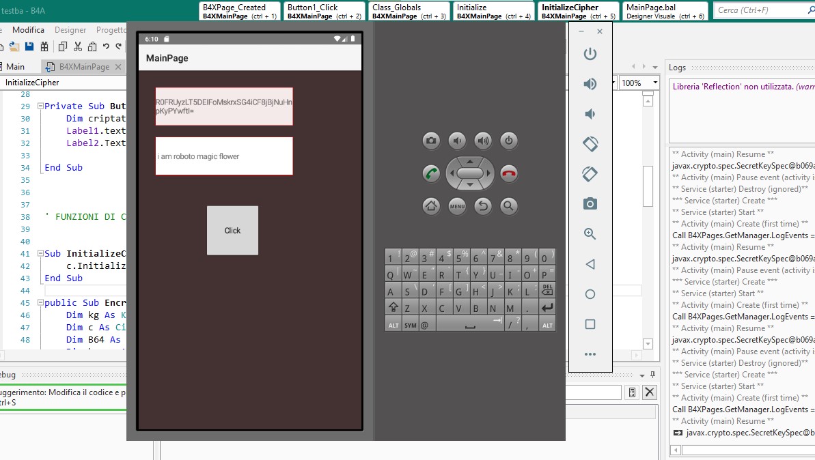Collapse public Sub Encrypt at line 45

click(40, 302)
